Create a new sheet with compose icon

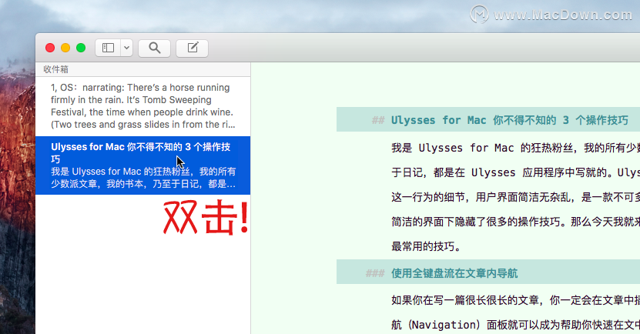[x=193, y=48]
